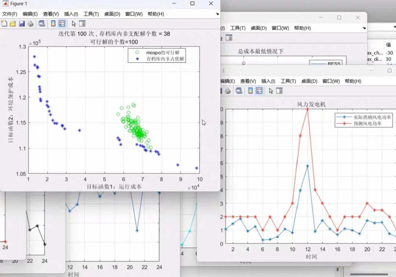The width and height of the screenshot is (396, 277).
Task: Open 桌面(D) menu in 总成本最低 figure window
Action: pyautogui.click(x=258, y=28)
